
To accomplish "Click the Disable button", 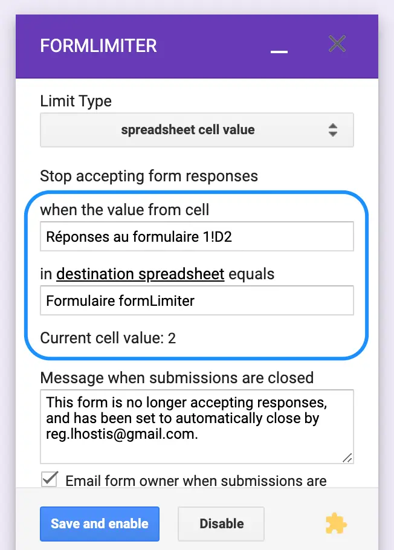I will (x=221, y=523).
